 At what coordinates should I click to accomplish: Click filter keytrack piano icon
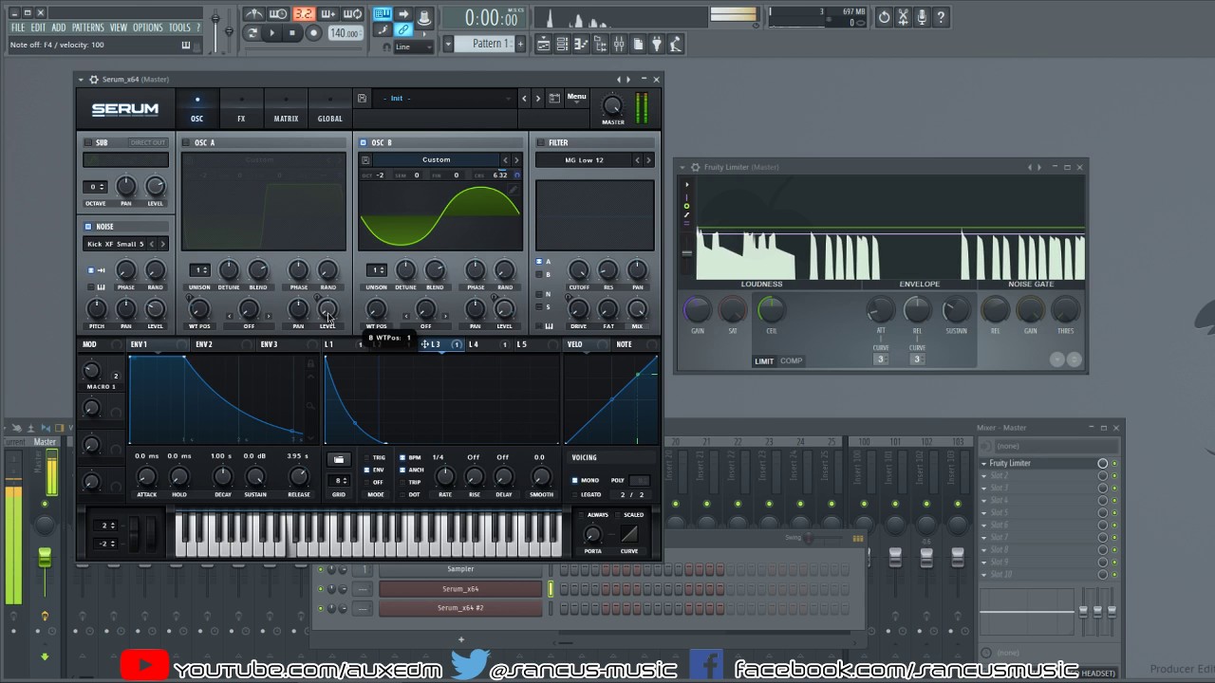[550, 326]
